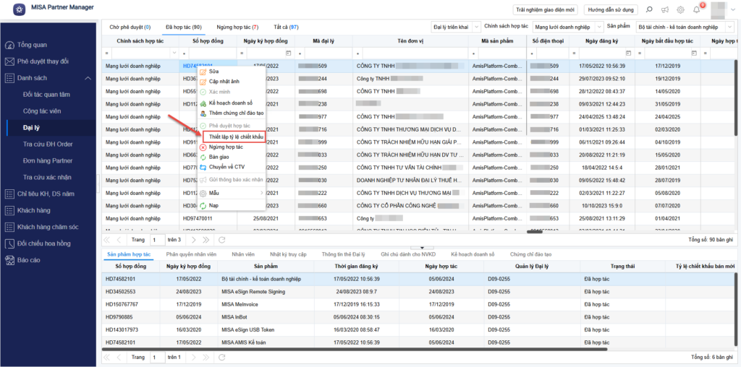Open settings gear icon in top bar

click(x=680, y=9)
